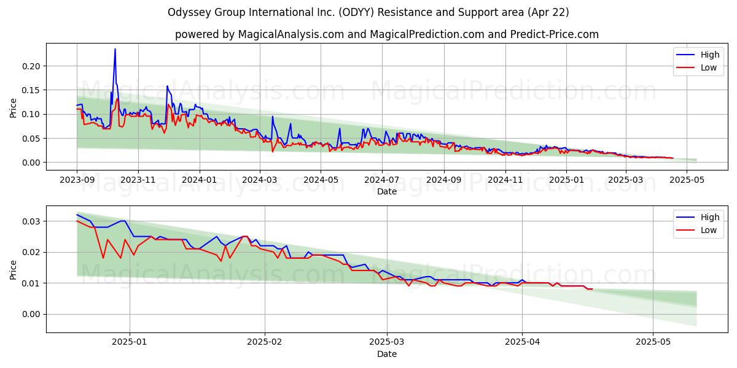Click y-axis value '0.20' in top chart
The height and width of the screenshot is (368, 737).
pos(32,66)
